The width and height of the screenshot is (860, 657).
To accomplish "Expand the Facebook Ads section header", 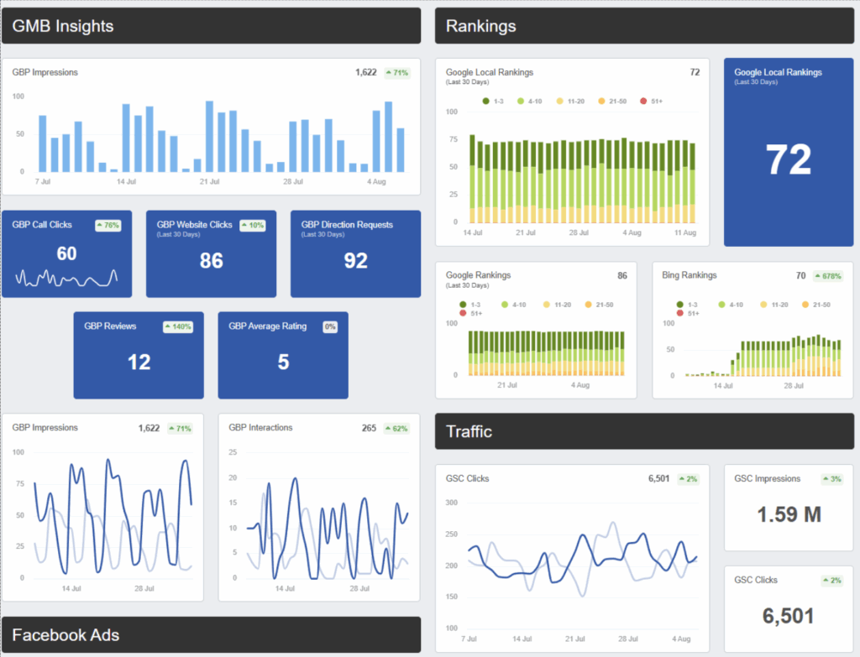I will tap(211, 635).
